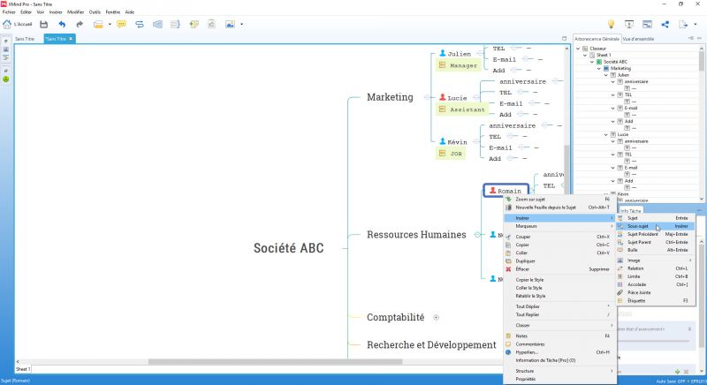Select Manager label under Julien
Image resolution: width=707 pixels, height=385 pixels.
[x=459, y=65]
